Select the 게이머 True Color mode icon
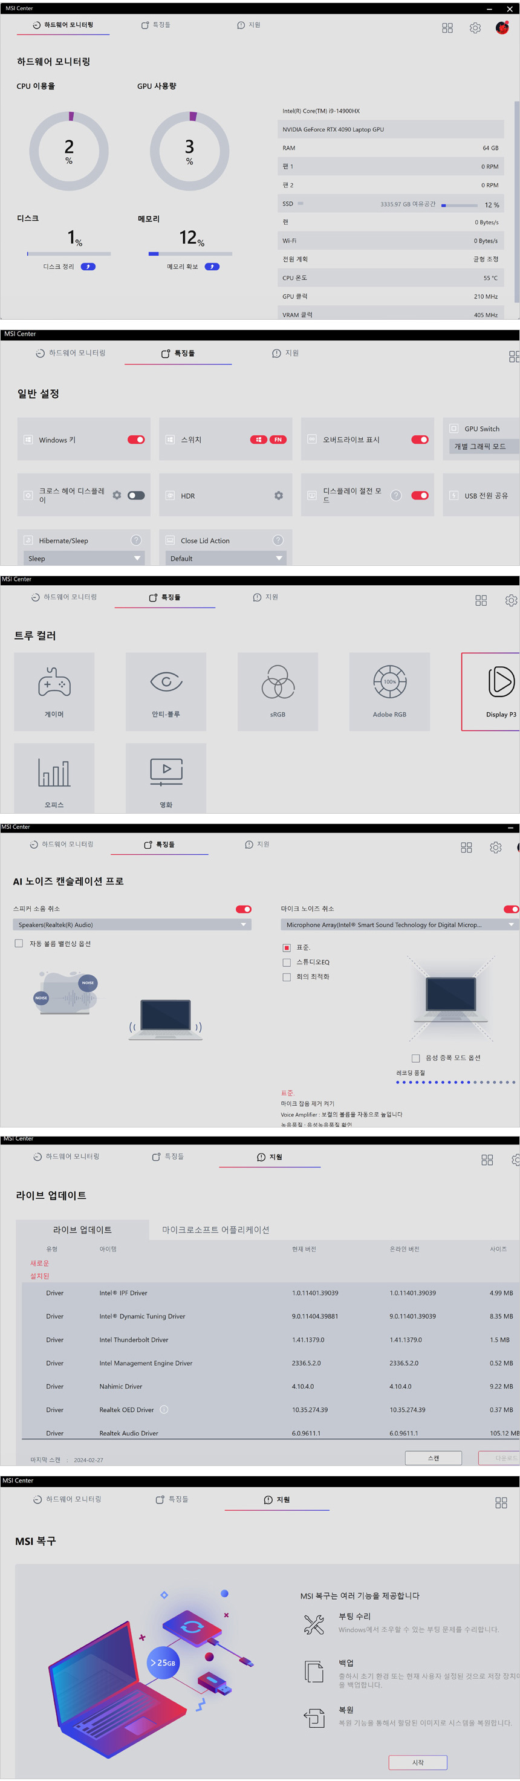 click(54, 683)
